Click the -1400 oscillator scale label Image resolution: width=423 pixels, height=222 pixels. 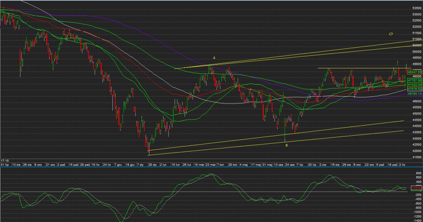click(x=416, y=220)
